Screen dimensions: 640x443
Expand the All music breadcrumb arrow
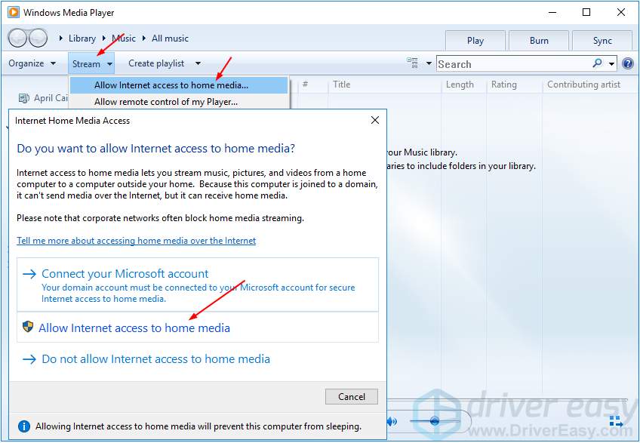[x=144, y=38]
